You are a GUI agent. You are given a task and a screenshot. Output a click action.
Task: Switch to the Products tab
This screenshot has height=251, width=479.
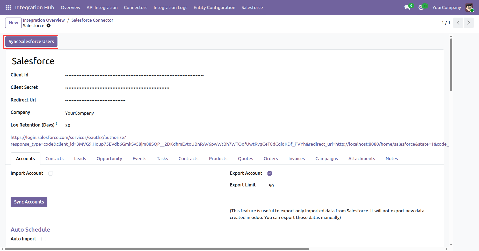click(218, 159)
